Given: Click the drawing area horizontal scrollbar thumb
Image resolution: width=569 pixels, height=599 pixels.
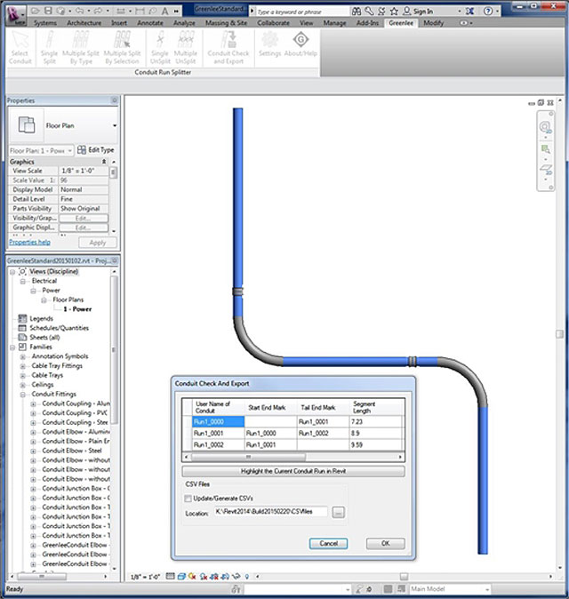Looking at the screenshot, I should [404, 576].
